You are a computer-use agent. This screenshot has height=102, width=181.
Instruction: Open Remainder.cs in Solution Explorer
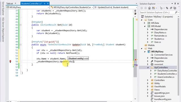pos(160,36)
